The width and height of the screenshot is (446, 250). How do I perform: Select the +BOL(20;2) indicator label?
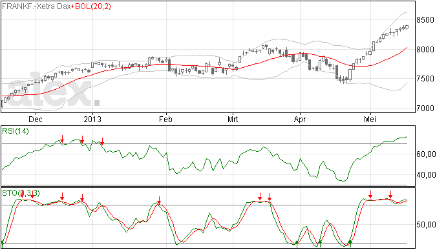pyautogui.click(x=90, y=6)
